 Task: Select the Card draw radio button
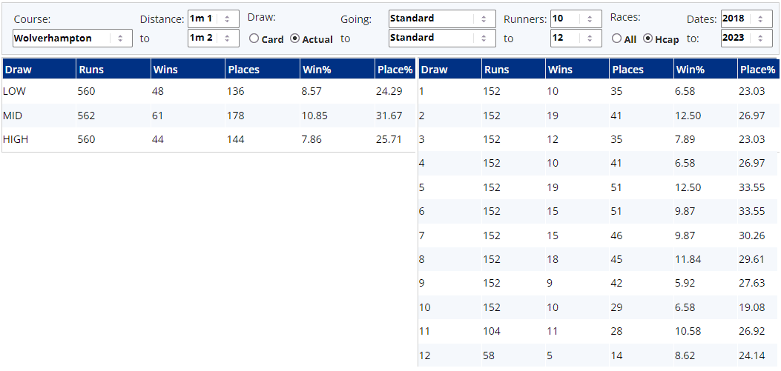click(x=254, y=39)
